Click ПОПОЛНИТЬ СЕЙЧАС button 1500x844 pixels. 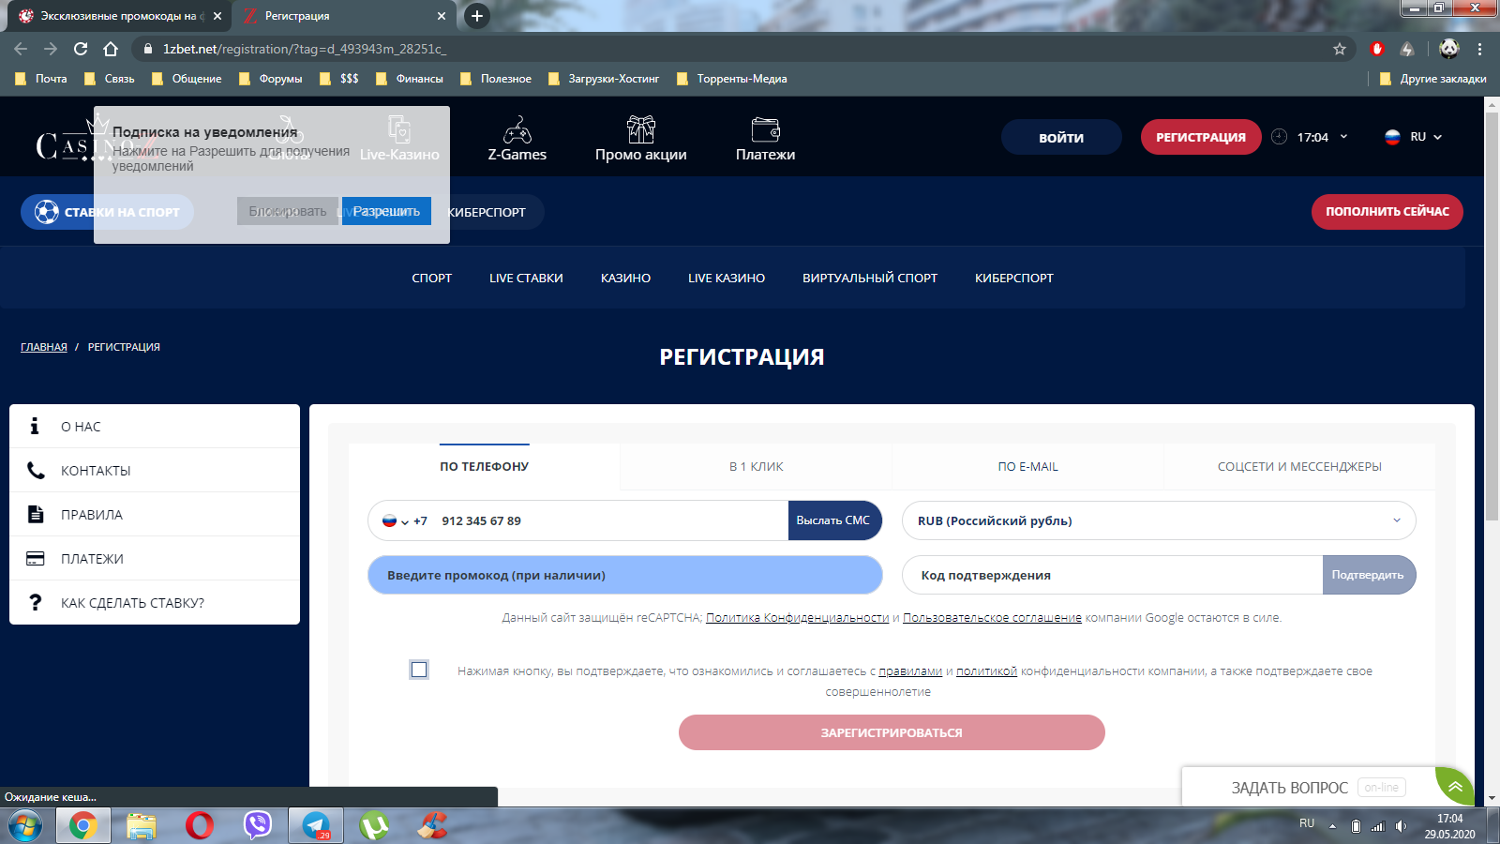tap(1387, 212)
